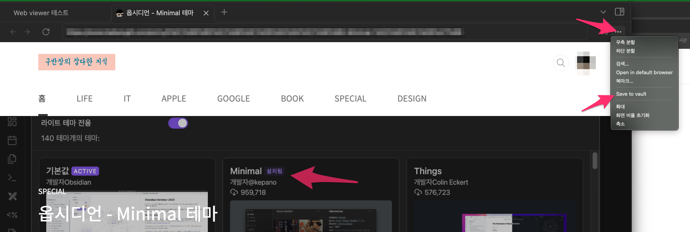Viewport: 690px width, 232px height.
Task: Close the 옵시디언 - Minimal 테마 tab
Action: coord(206,13)
